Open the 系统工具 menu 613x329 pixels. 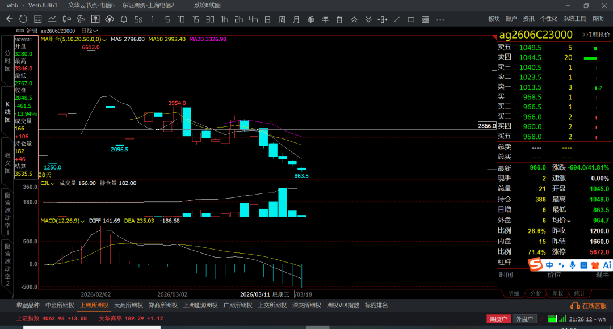(x=574, y=19)
